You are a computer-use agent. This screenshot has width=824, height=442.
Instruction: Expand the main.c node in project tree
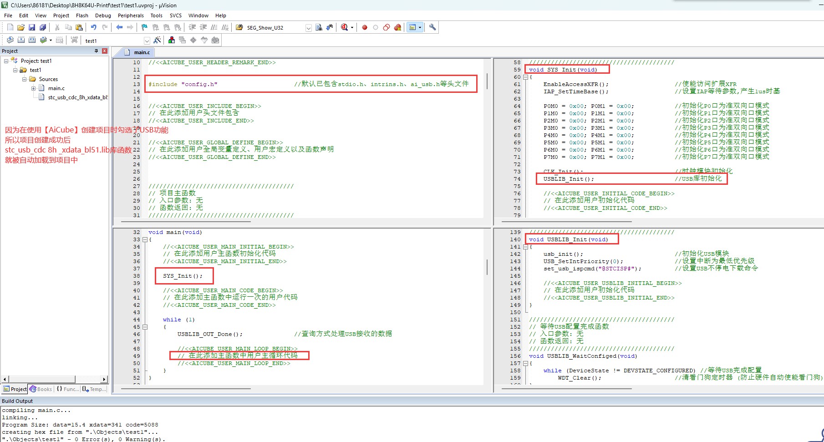33,88
